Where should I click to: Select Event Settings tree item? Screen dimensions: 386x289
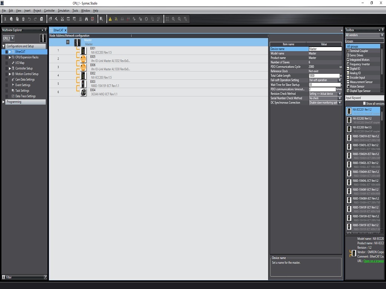[x=23, y=85]
